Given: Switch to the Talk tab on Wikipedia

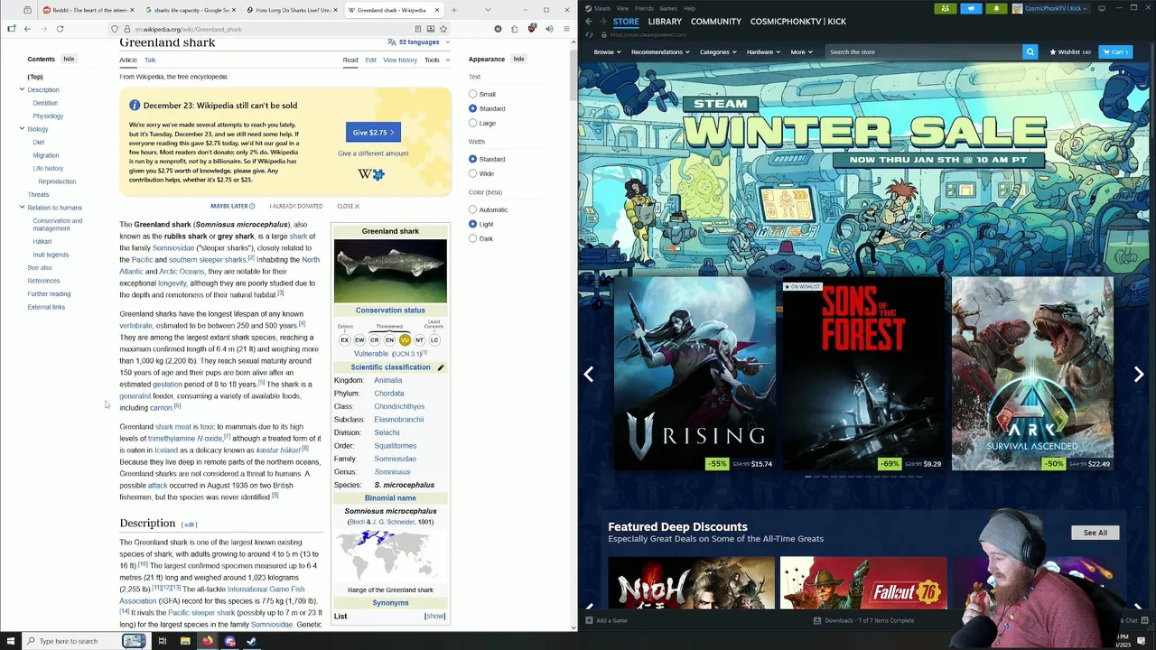Looking at the screenshot, I should (x=150, y=60).
